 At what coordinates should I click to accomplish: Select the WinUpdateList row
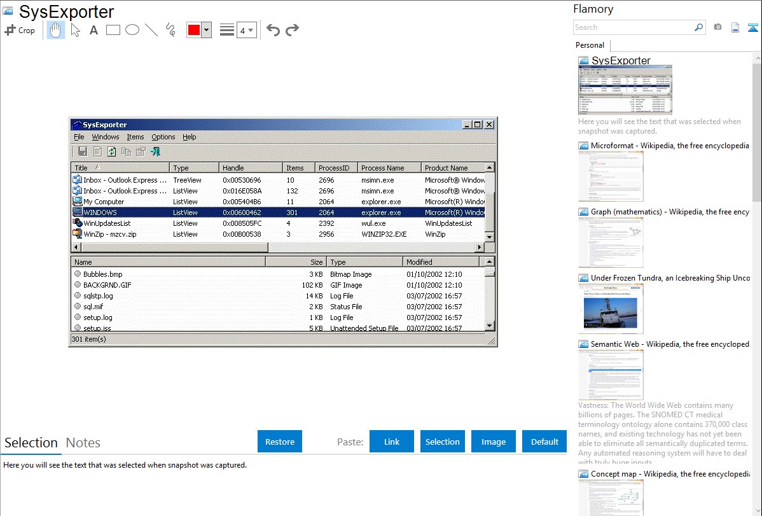pyautogui.click(x=278, y=223)
